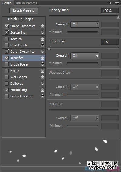Click the Brush Presets button
This screenshot has width=121, height=172.
[x=24, y=10]
